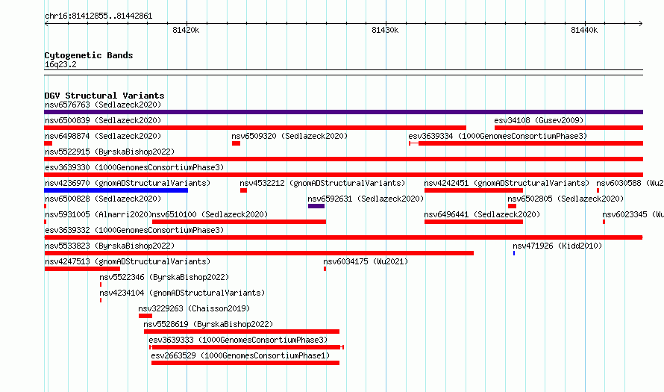Select the esv3639333 bar with end caps
The width and height of the screenshot is (664, 392).
[246, 347]
